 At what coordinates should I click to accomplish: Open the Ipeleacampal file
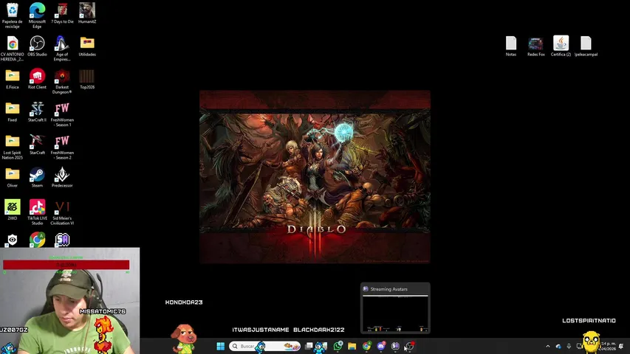tap(586, 46)
